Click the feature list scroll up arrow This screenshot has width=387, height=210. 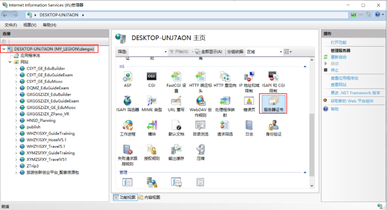(x=312, y=60)
